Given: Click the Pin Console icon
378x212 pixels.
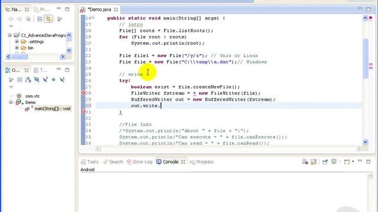Looking at the screenshot, I should [x=325, y=162].
